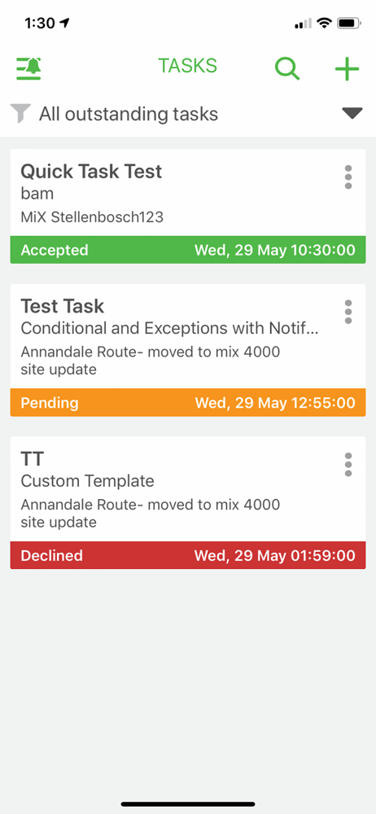Open the notifications menu bell icon
The height and width of the screenshot is (814, 376).
[28, 68]
